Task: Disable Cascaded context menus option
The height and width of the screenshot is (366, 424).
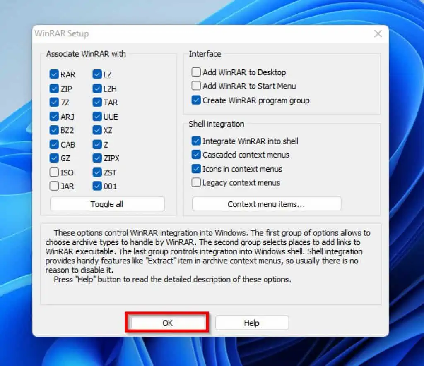Action: pos(196,155)
